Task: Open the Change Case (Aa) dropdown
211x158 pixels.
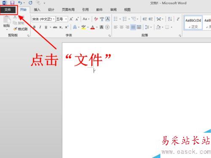Action: pos(86,19)
